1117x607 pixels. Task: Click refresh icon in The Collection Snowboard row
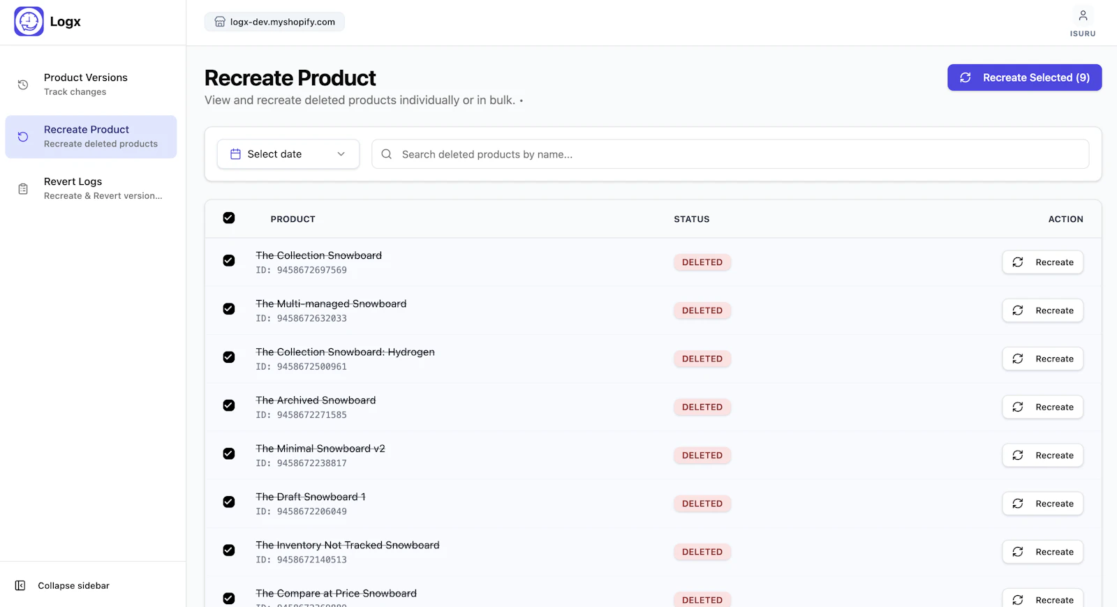[x=1018, y=262]
